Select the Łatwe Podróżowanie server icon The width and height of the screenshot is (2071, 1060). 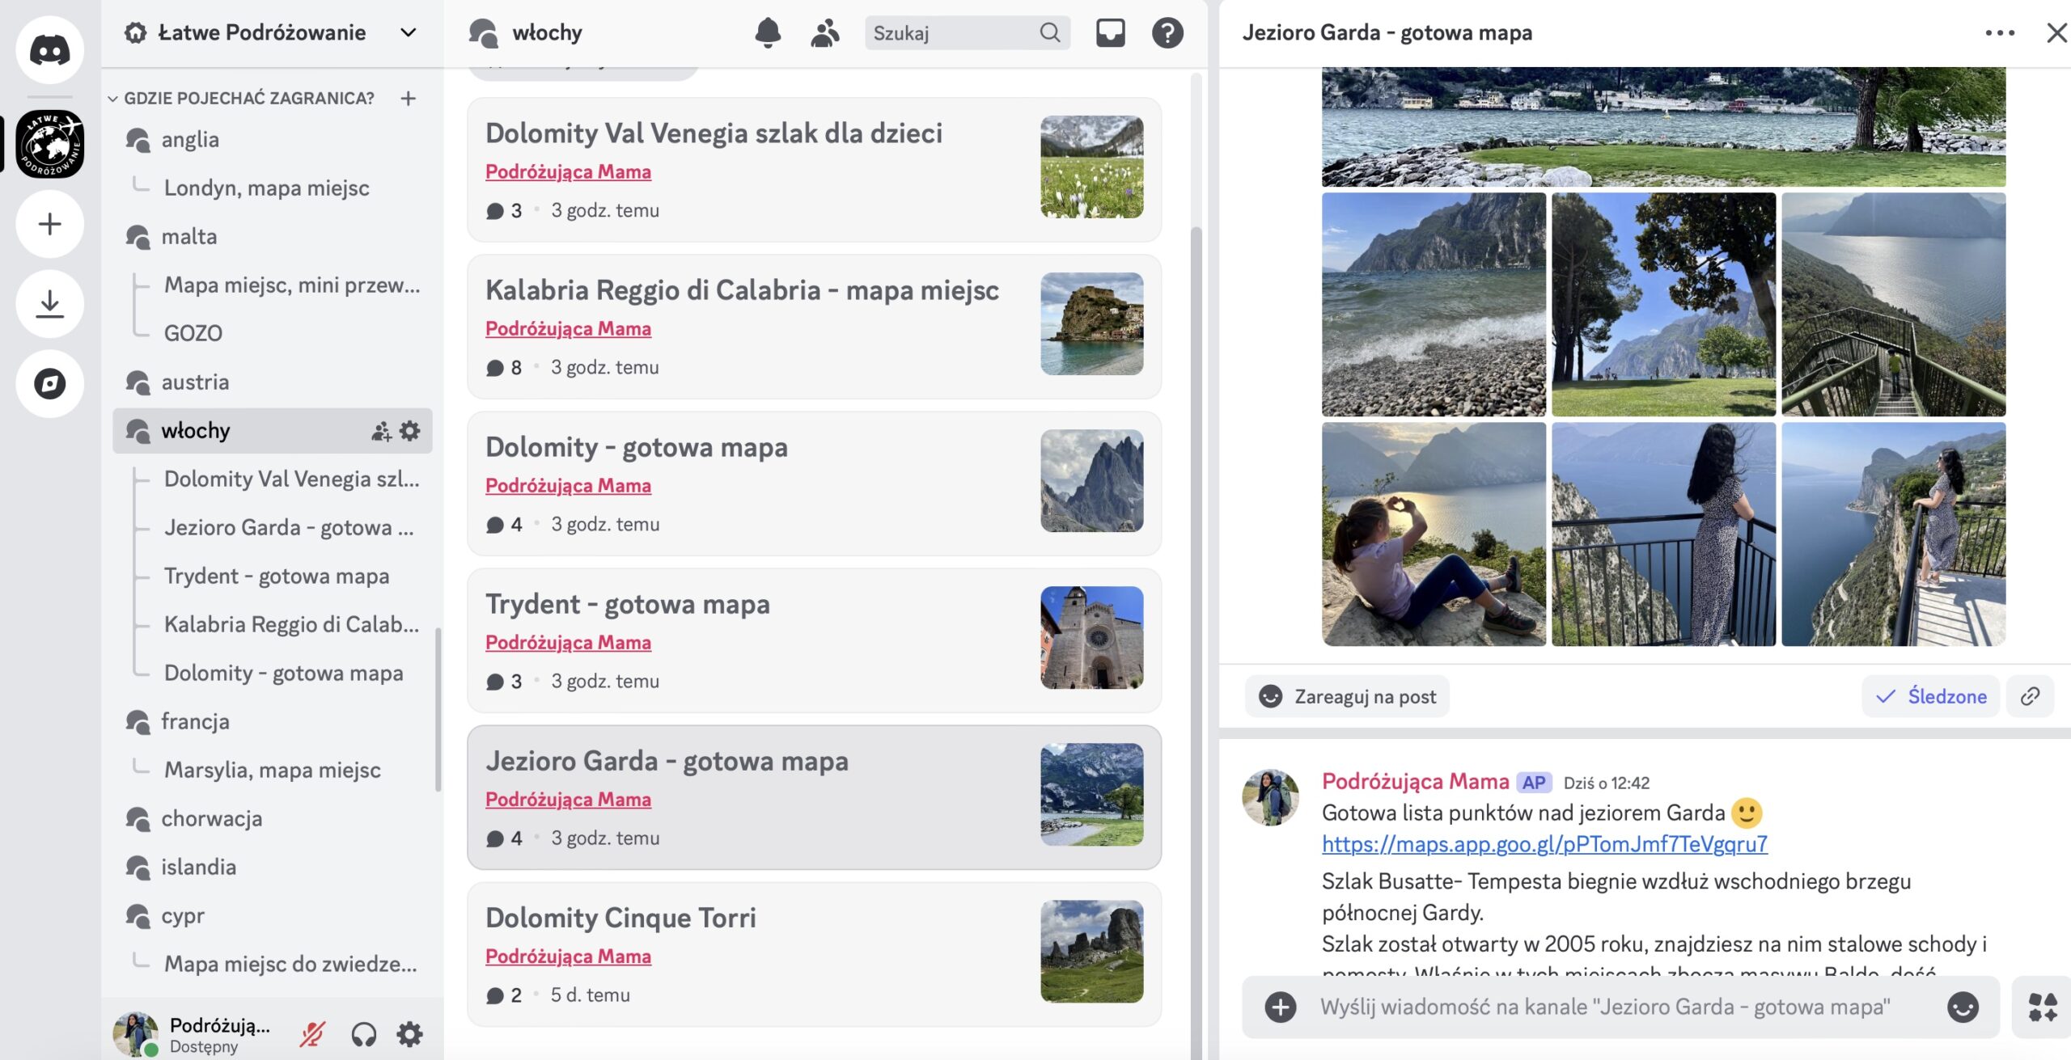(49, 144)
